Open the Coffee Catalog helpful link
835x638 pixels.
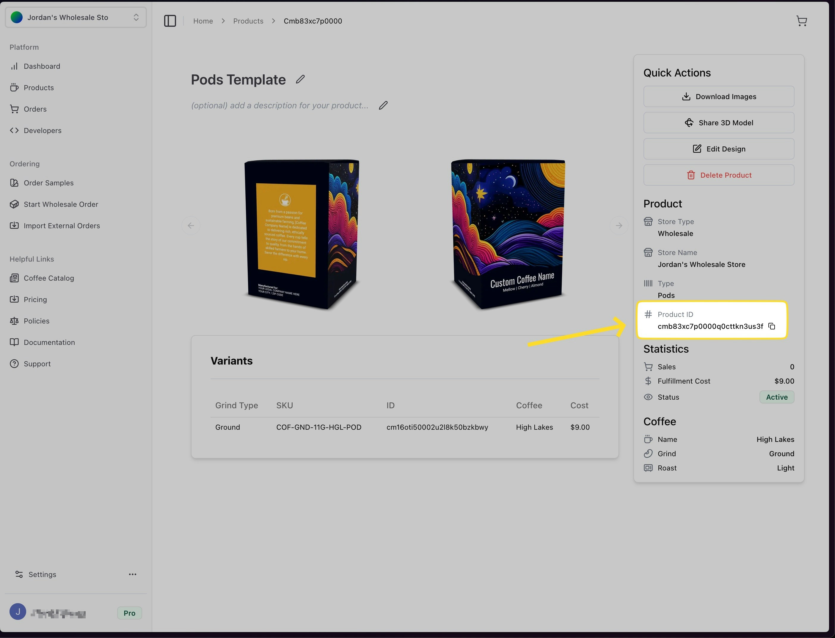coord(48,278)
